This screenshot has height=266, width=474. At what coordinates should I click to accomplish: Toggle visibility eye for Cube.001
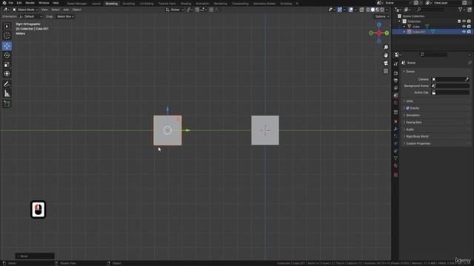464,32
